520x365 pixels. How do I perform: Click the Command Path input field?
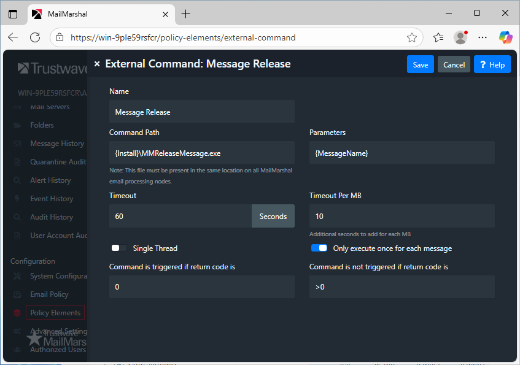click(201, 153)
